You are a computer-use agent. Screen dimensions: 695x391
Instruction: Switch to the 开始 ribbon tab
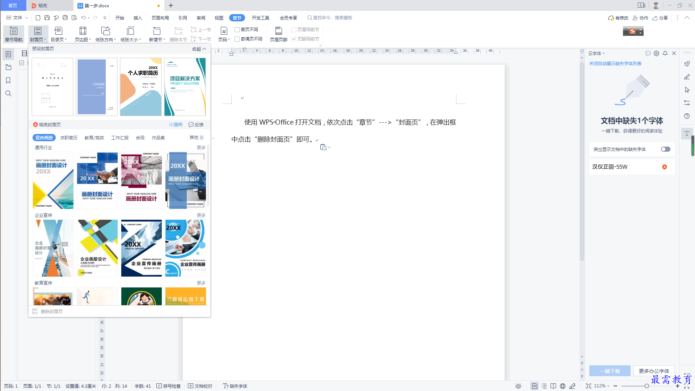(119, 18)
